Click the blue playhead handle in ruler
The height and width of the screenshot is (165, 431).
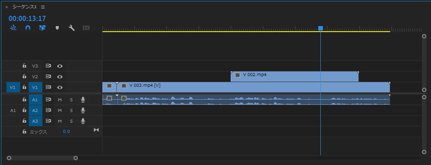[x=320, y=28]
